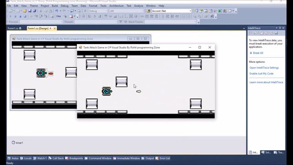The width and height of the screenshot is (293, 165).
Task: Click Enable Just My Code link
Action: 261,73
